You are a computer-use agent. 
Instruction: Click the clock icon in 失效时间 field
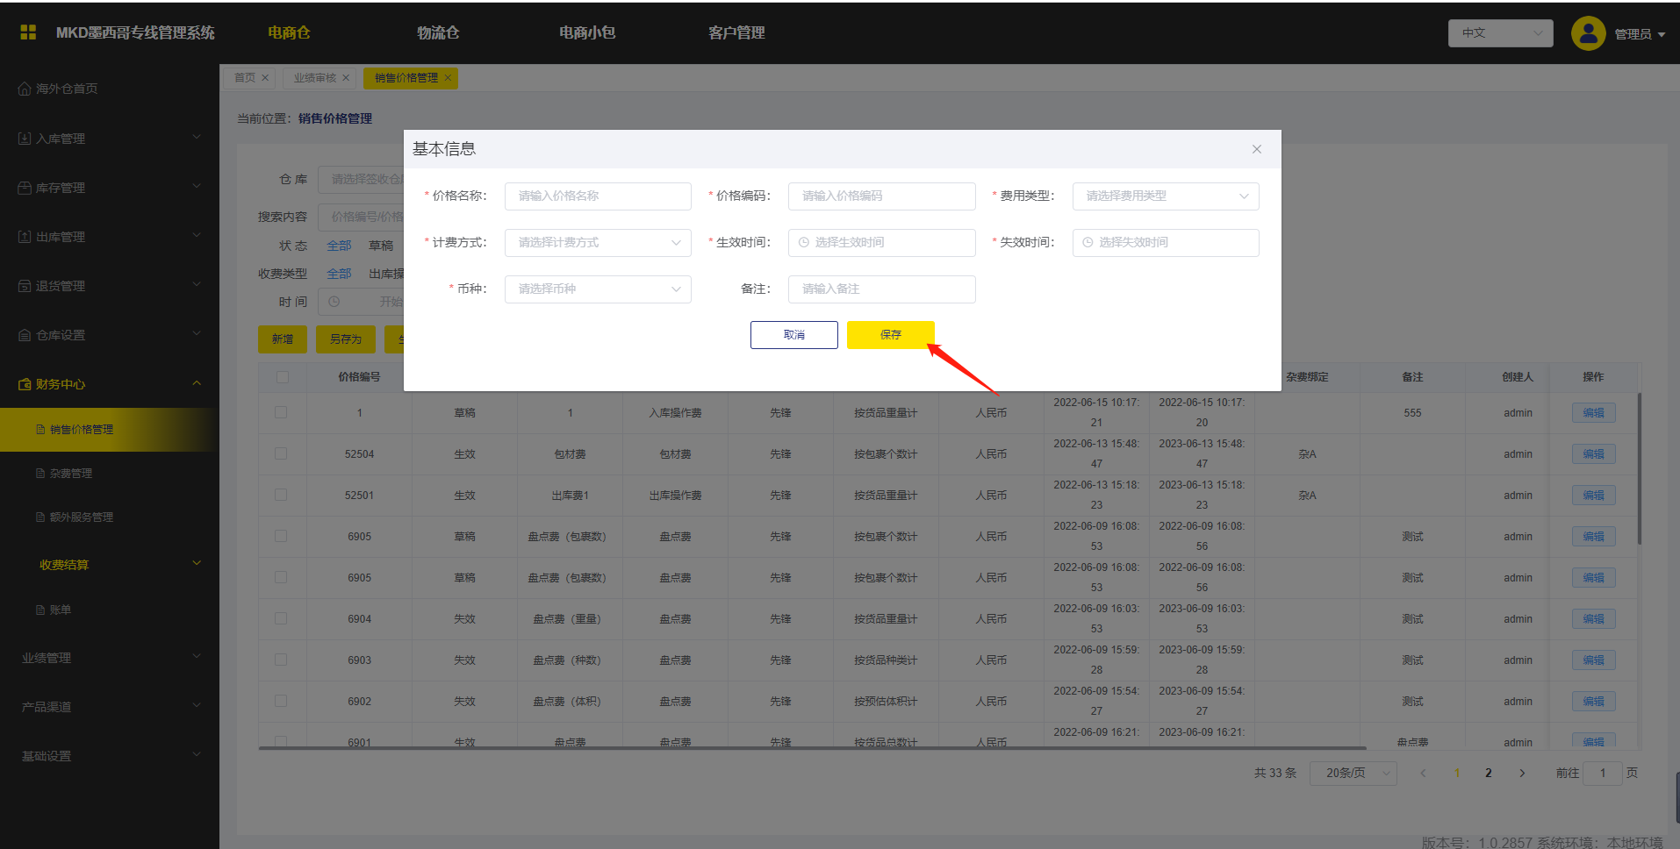(x=1088, y=243)
